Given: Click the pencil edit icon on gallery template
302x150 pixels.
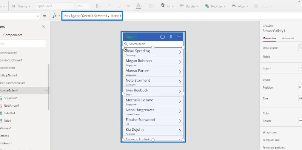Looking at the screenshot, I should coord(125,50).
